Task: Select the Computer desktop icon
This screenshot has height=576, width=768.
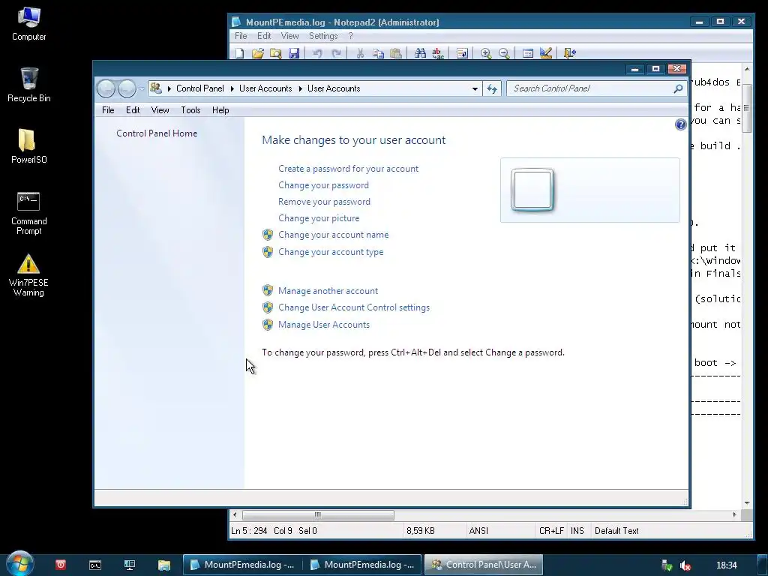Action: (28, 23)
